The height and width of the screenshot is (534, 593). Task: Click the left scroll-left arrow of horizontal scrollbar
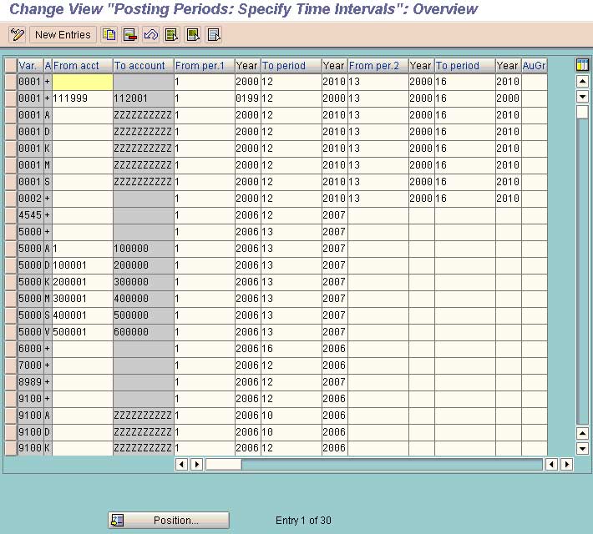click(181, 464)
